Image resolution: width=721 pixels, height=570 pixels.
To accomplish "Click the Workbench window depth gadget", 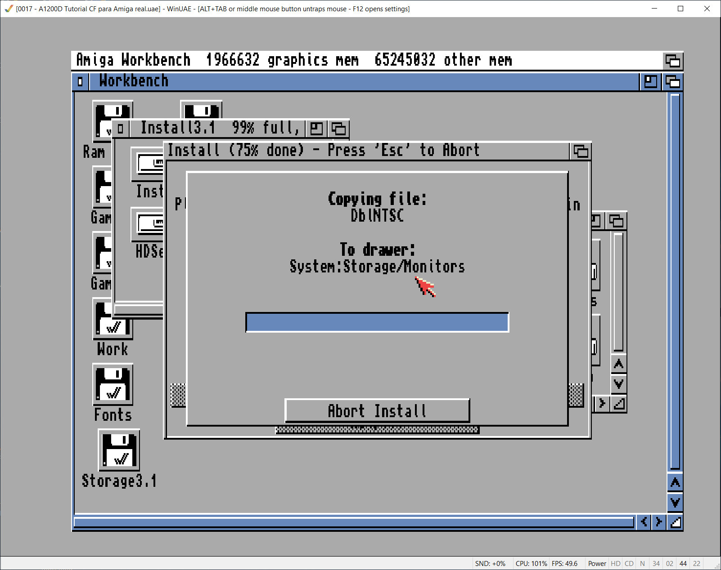I will (672, 81).
